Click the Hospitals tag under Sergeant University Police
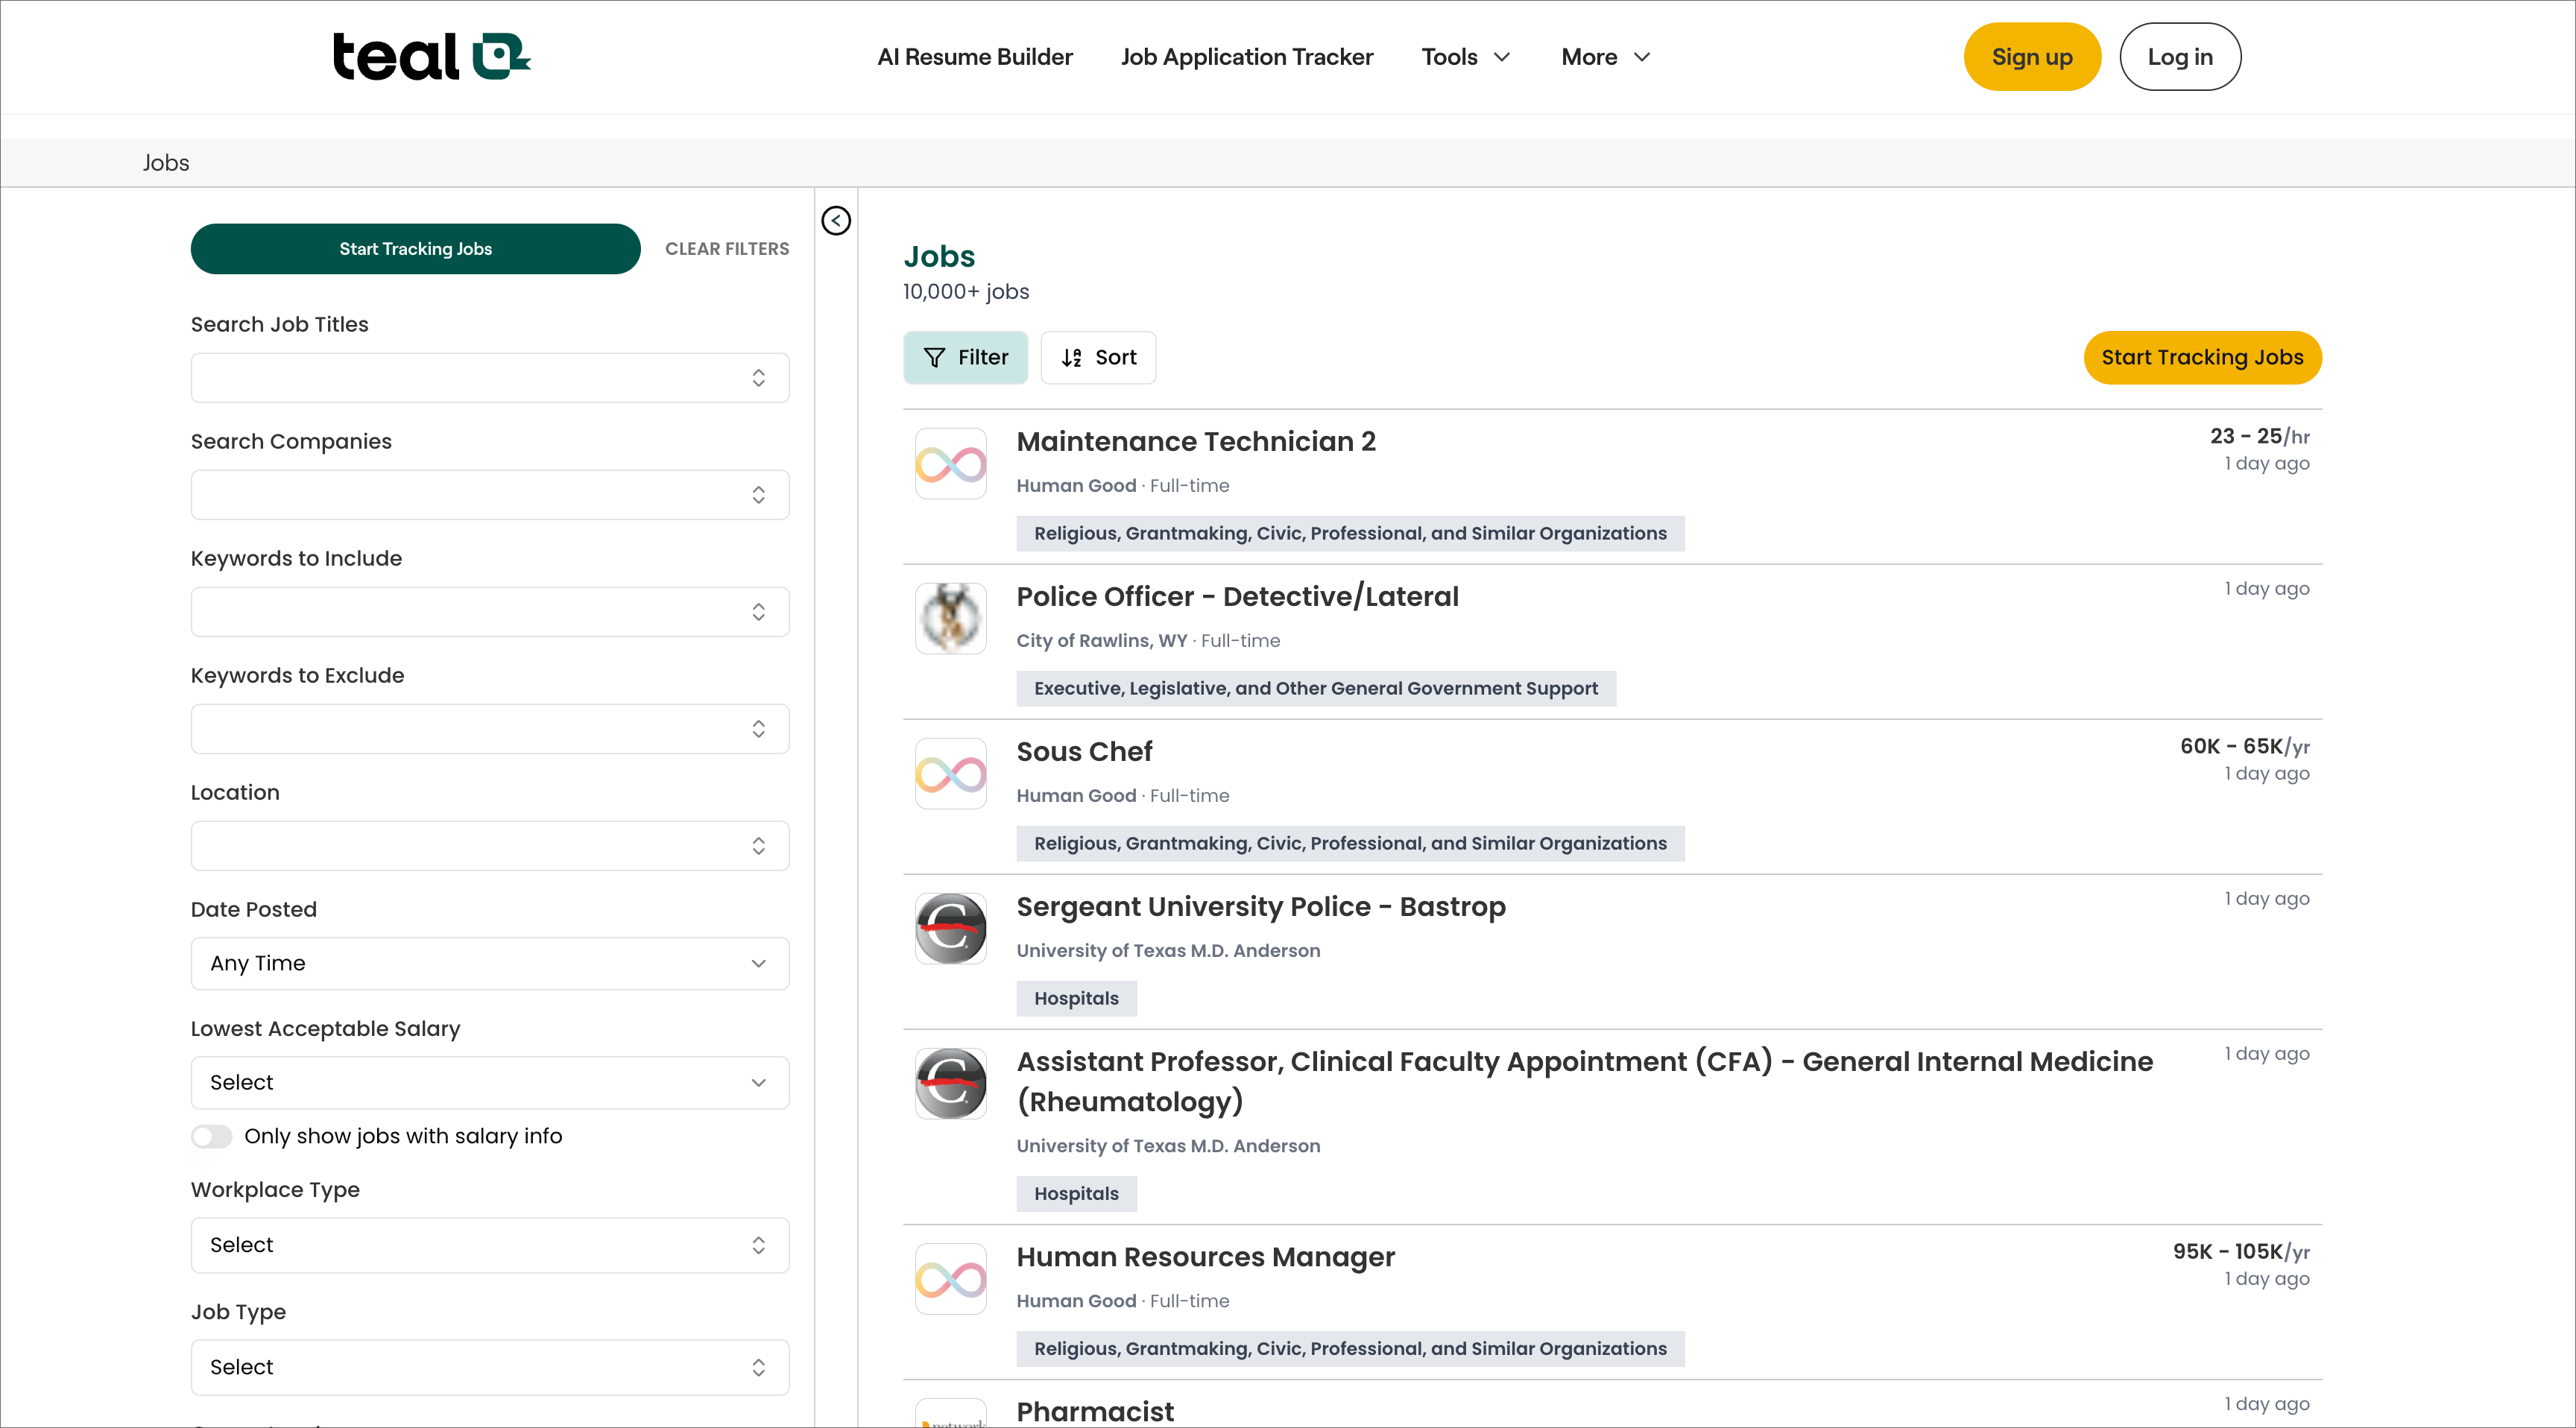 (1076, 999)
